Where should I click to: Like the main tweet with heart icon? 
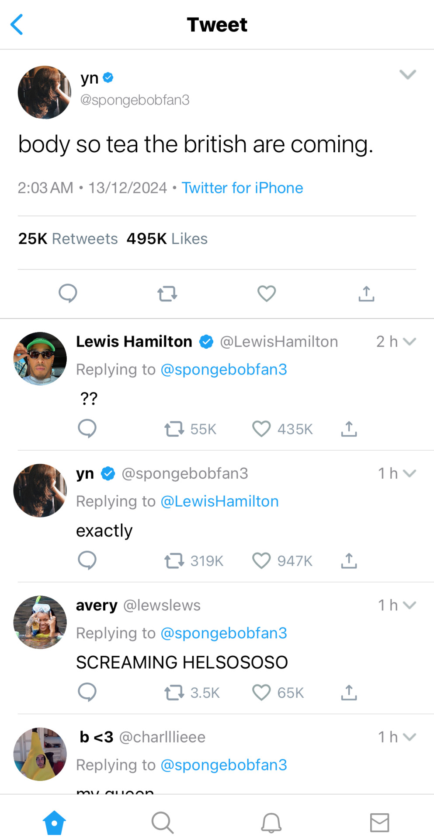[x=267, y=294]
